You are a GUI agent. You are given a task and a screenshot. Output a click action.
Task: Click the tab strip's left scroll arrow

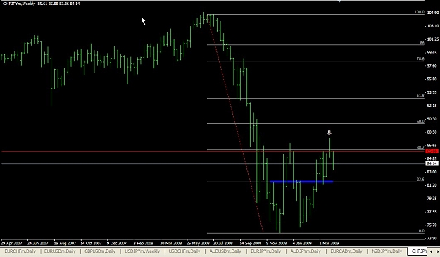[x=431, y=251]
